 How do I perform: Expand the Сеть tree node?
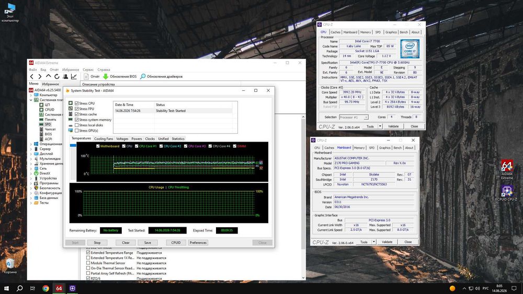click(31, 169)
